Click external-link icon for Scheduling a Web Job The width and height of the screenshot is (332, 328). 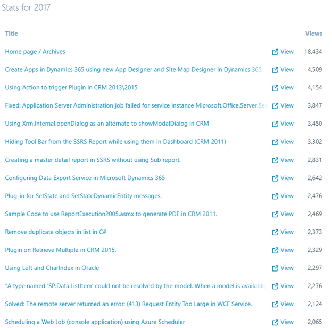pos(275,322)
